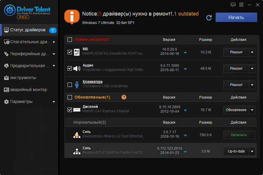Open the menu list icon in title bar
263x175 pixels.
click(241, 5)
